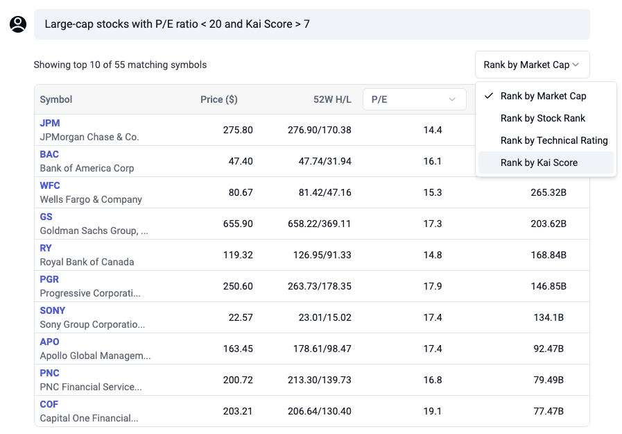
Task: Open the JPM ticker link
Action: 50,123
